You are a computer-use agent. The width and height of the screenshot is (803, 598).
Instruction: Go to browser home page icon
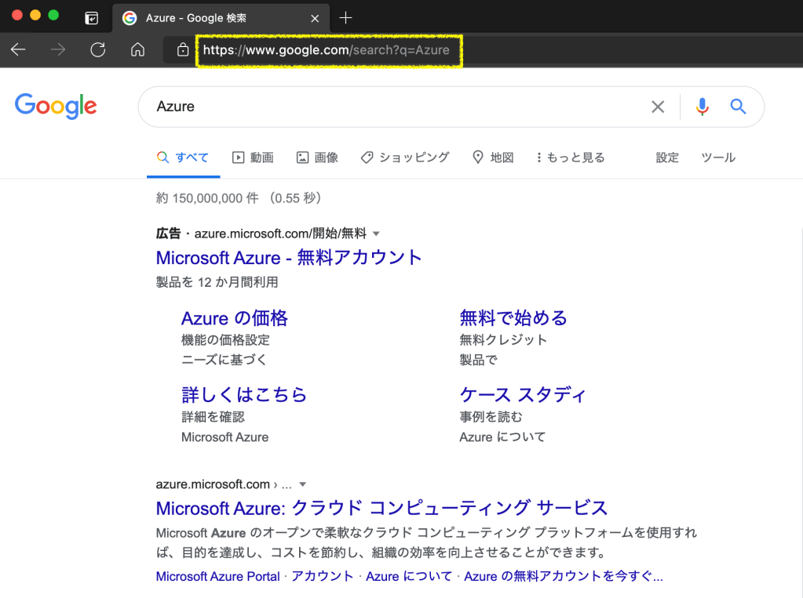137,50
